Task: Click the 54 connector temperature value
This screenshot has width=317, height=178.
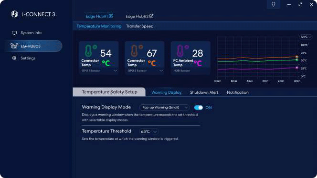Action: click(106, 53)
